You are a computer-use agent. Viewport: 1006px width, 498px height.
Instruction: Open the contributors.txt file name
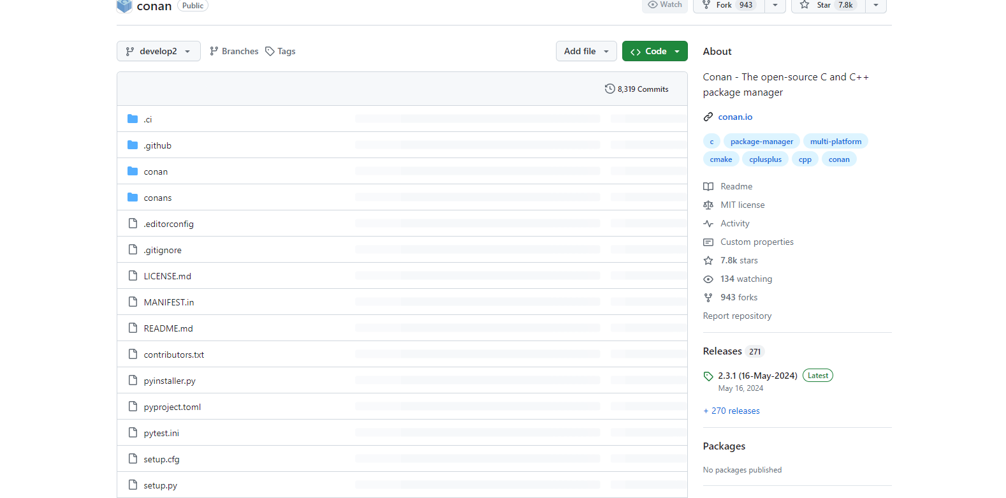[x=174, y=355]
